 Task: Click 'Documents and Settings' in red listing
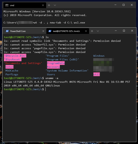point(23,63)
